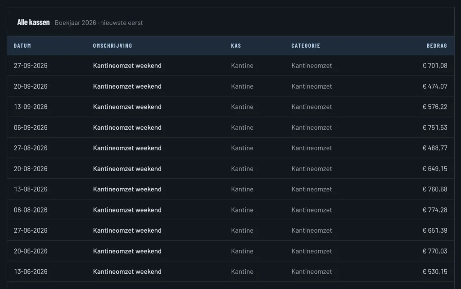Viewport: 461px width, 289px height.
Task: Click the amount € 474,07
Action: click(x=435, y=86)
